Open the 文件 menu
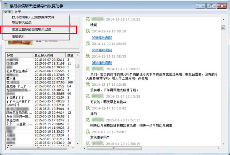 point(7,12)
